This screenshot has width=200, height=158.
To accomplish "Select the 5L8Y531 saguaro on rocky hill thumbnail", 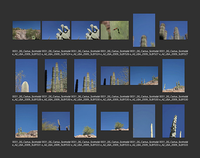I will coord(27,121).
